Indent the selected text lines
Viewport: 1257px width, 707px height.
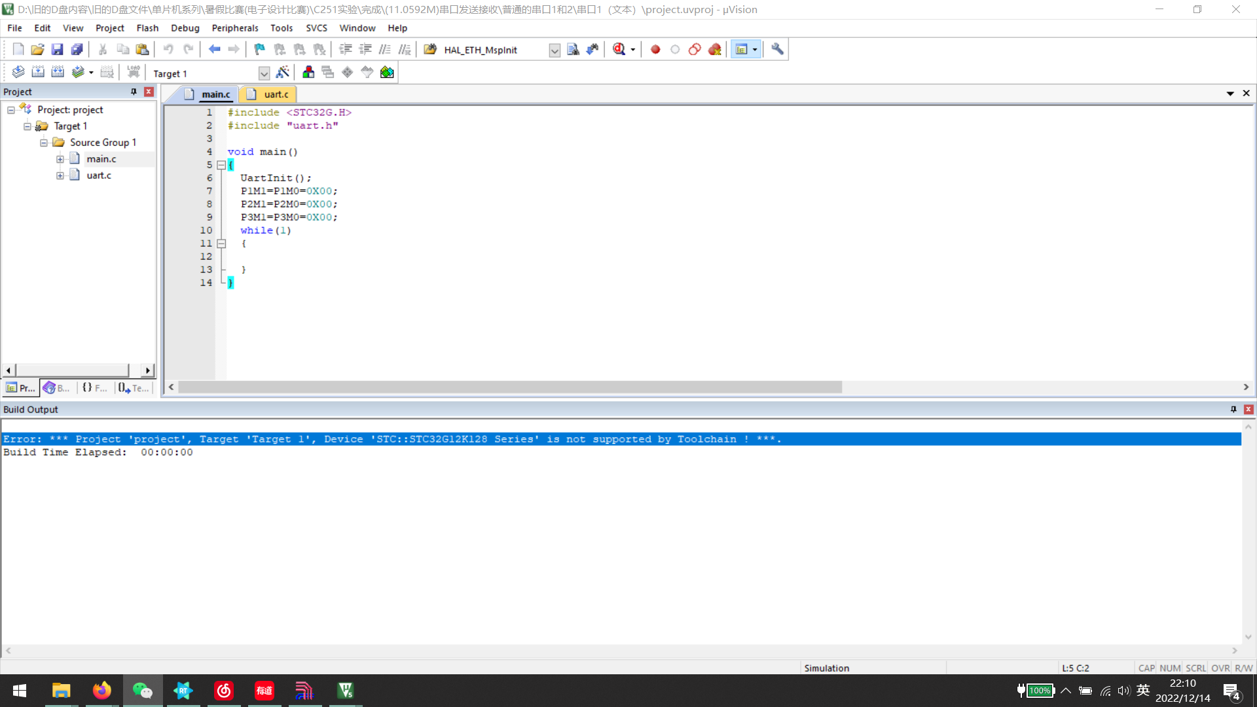point(346,49)
